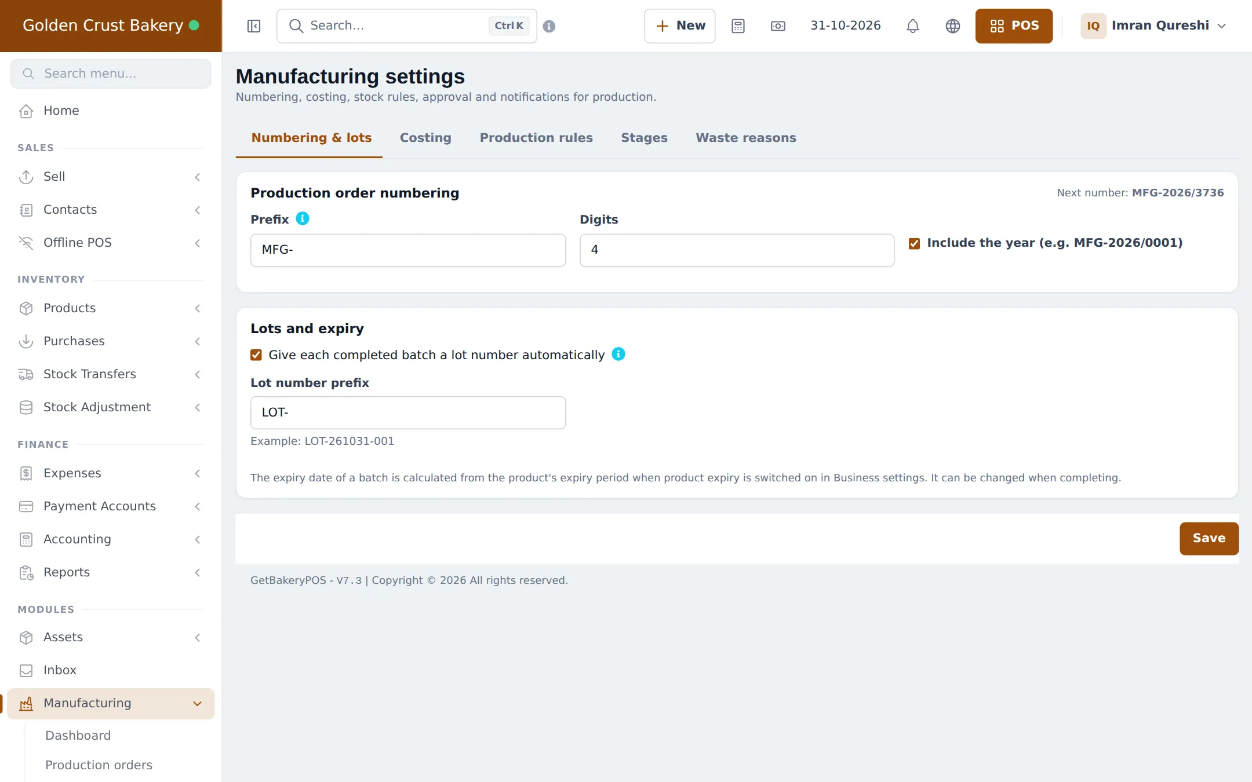Open Manufacturing Dashboard submenu link
The height and width of the screenshot is (782, 1252).
click(78, 736)
